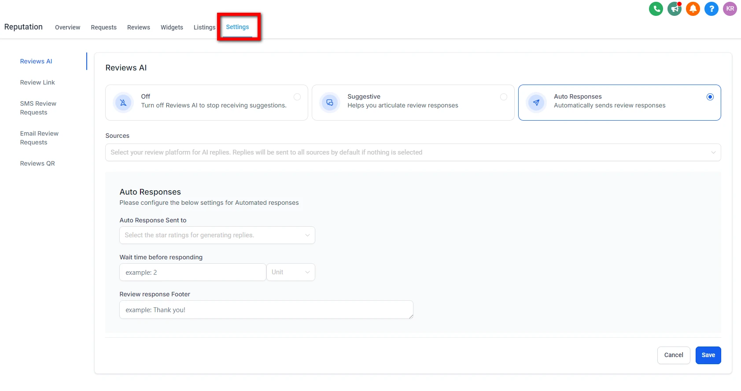
Task: Open Reviews QR settings
Action: point(37,163)
